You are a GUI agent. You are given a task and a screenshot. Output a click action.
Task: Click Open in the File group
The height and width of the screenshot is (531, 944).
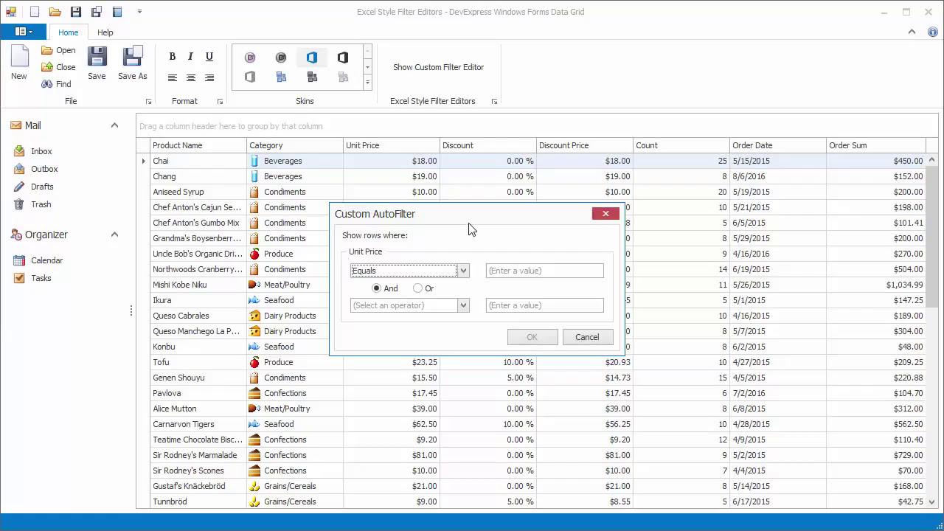(x=58, y=50)
